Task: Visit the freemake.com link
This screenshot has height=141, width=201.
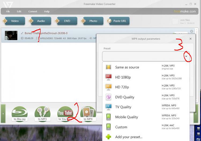Action: pyautogui.click(x=185, y=11)
